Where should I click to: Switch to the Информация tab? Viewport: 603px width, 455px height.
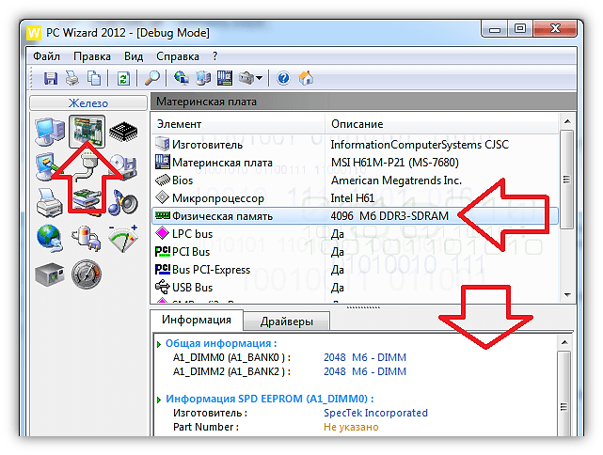[196, 320]
